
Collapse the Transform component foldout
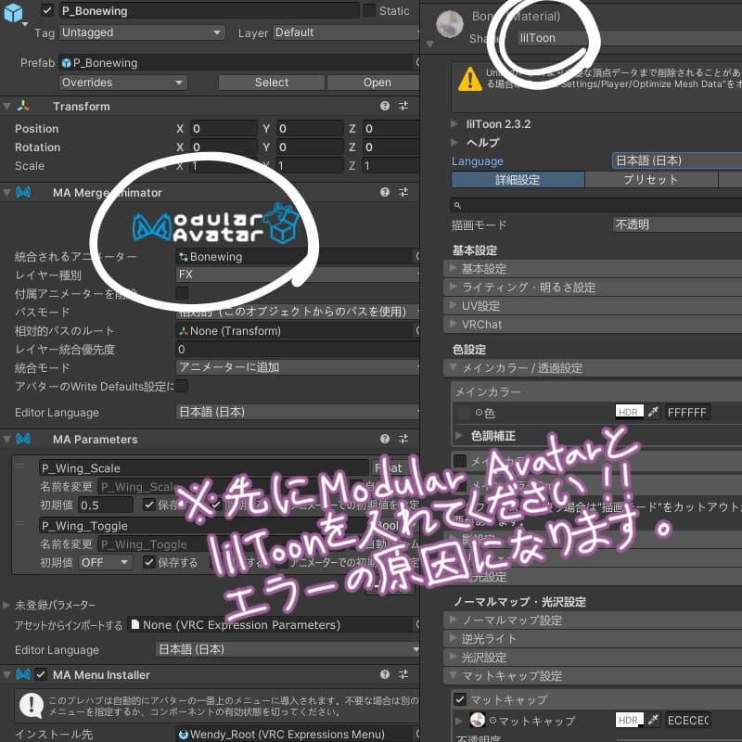click(6, 107)
